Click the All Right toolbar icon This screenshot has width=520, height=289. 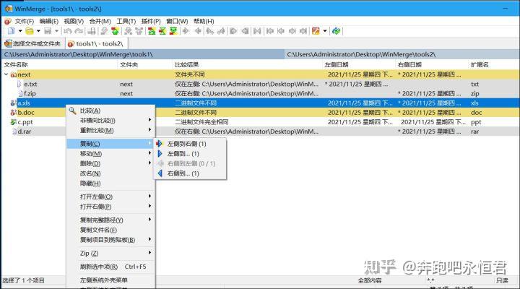pos(233,31)
